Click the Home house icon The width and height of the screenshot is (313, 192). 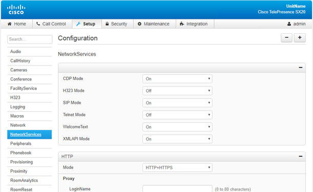tap(9, 24)
